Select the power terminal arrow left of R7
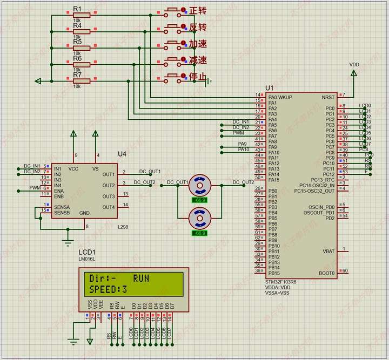This screenshot has height=360, width=389. click(x=38, y=81)
